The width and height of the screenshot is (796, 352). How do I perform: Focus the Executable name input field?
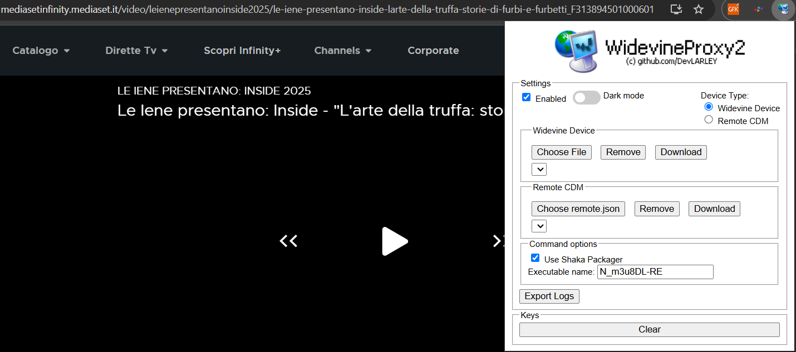click(655, 272)
